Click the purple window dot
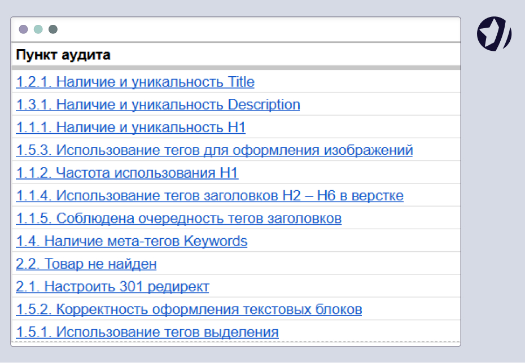The image size is (525, 363). pos(24,29)
